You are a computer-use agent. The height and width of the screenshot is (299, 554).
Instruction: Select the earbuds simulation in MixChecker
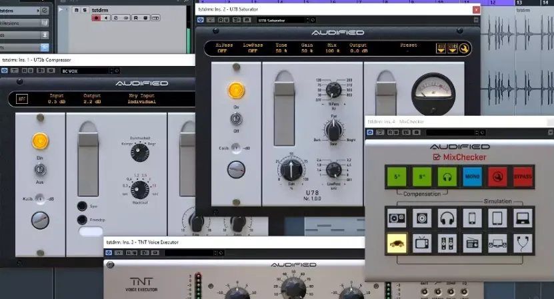(x=523, y=243)
